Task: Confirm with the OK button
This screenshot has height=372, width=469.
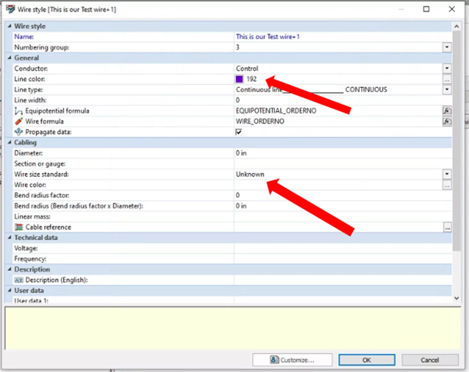Action: click(x=367, y=360)
